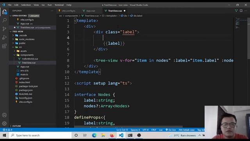Click Spaces: 4 indentation setting
250x141 pixels.
[135, 130]
